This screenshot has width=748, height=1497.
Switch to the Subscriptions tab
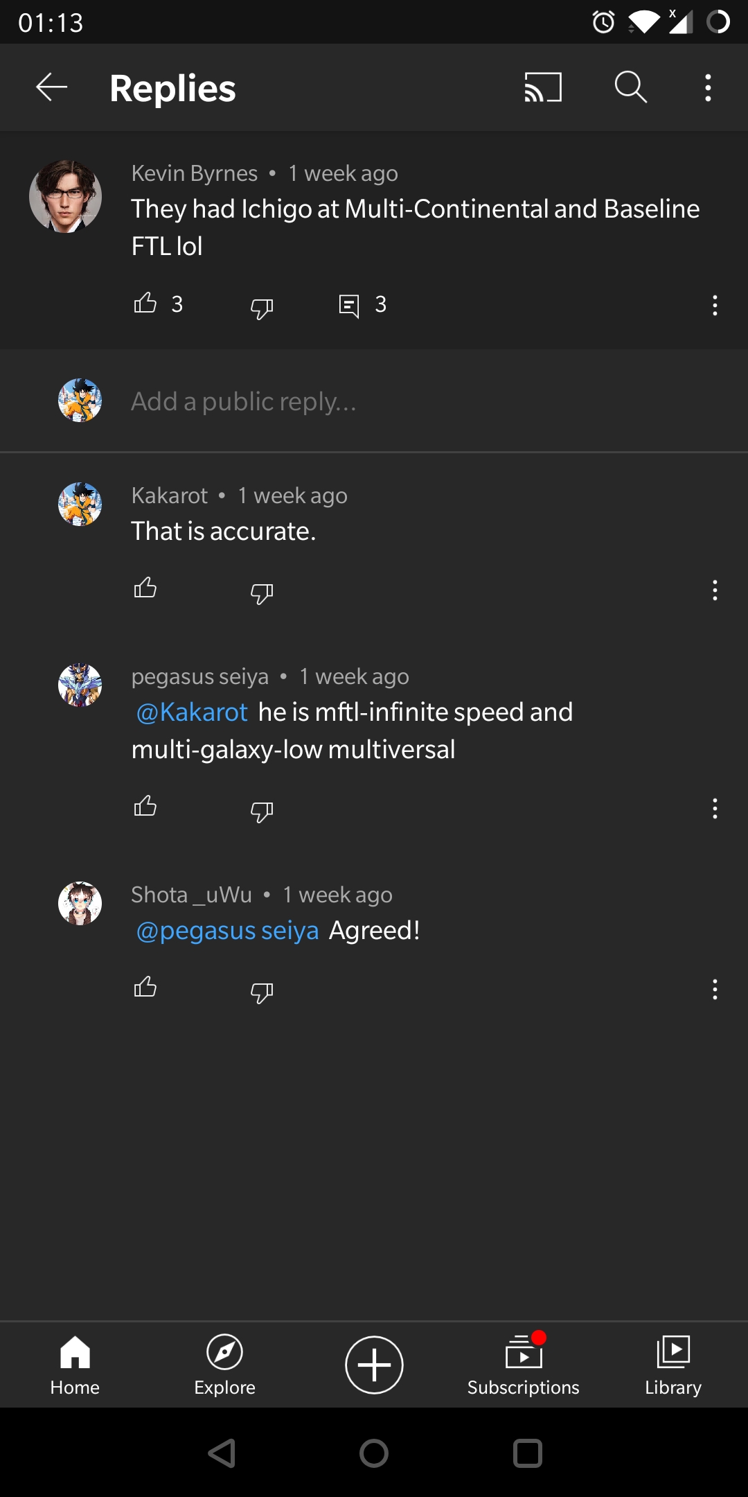click(523, 1364)
